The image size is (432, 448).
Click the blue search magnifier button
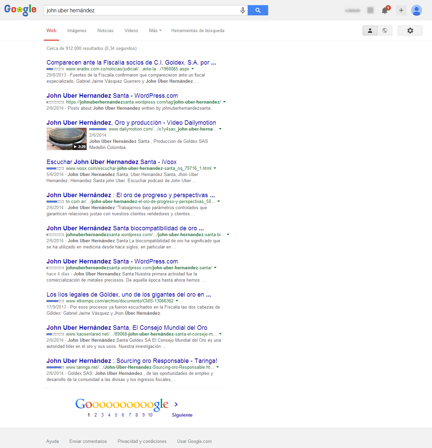[x=258, y=10]
